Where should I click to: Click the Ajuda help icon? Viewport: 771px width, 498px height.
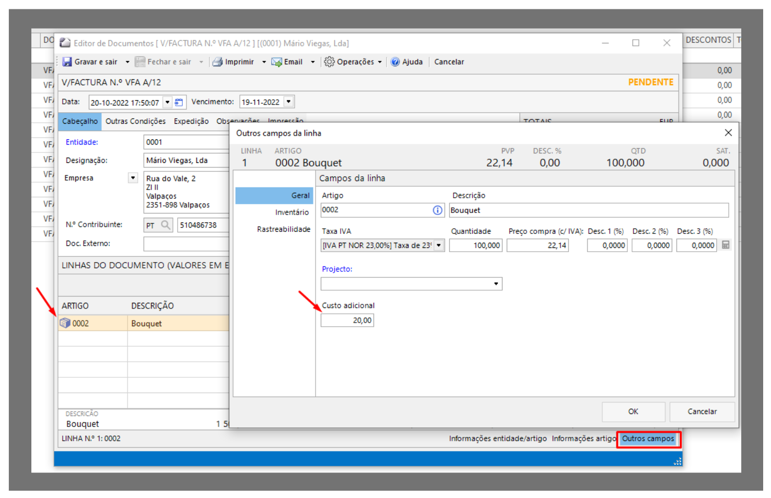(395, 62)
